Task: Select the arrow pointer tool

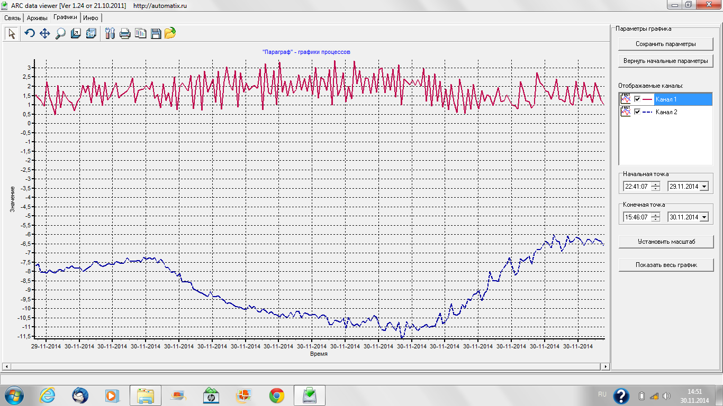Action: point(12,33)
